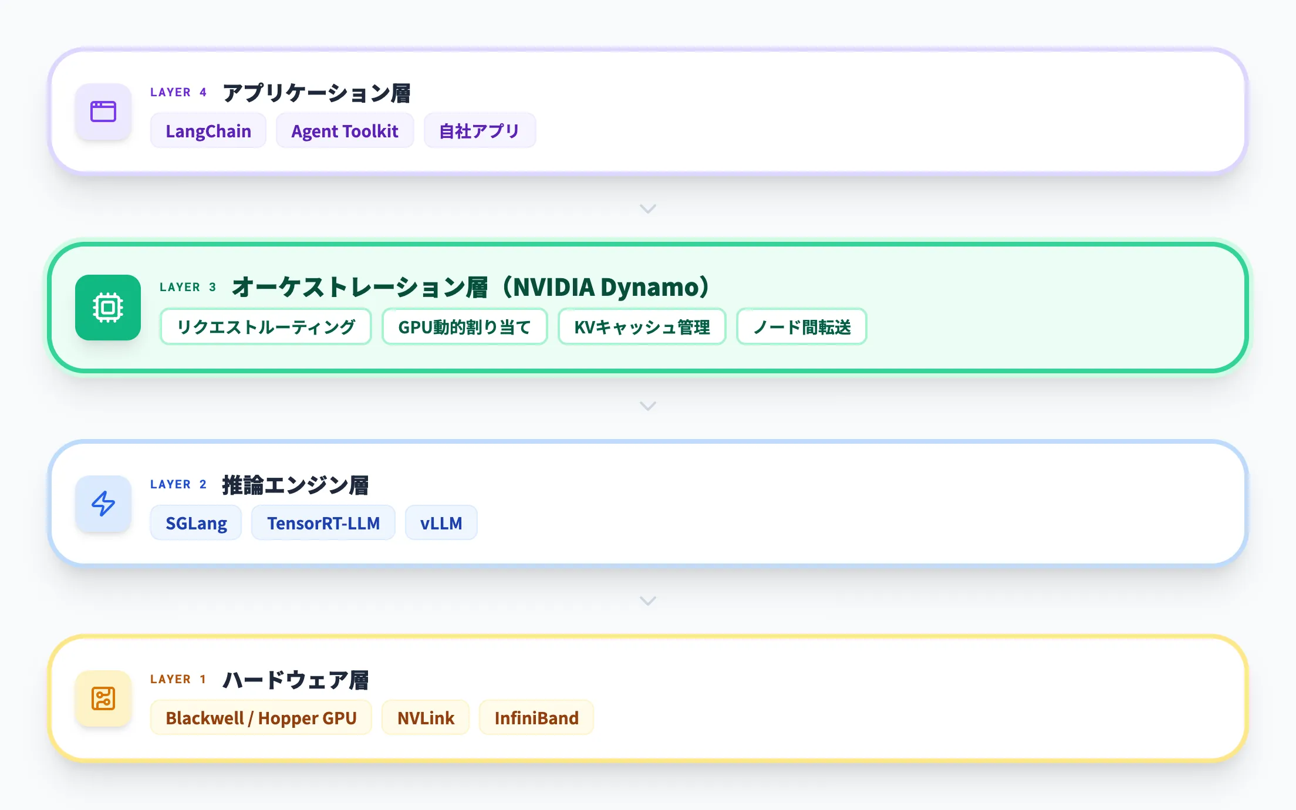The width and height of the screenshot is (1296, 810).
Task: Click the application layer window icon
Action: (103, 113)
